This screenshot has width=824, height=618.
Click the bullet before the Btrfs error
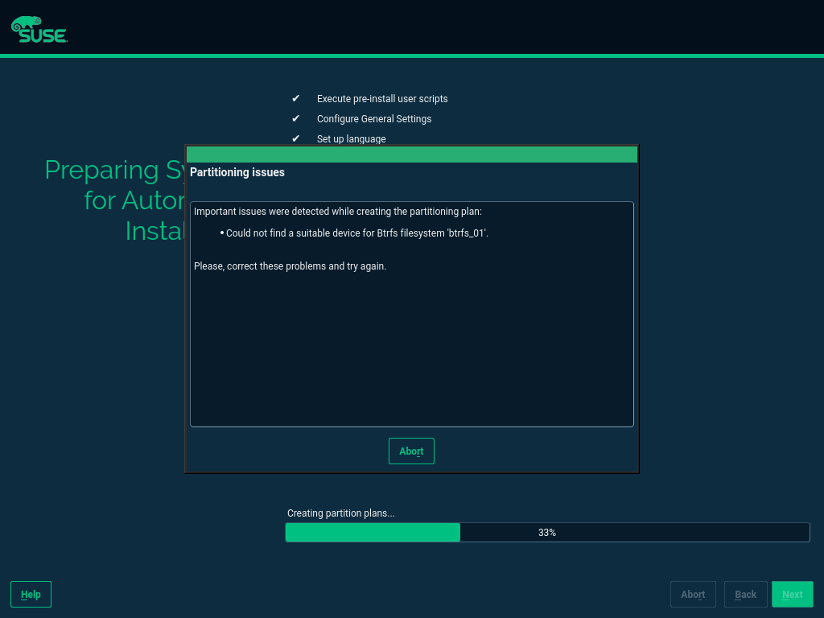tap(221, 233)
